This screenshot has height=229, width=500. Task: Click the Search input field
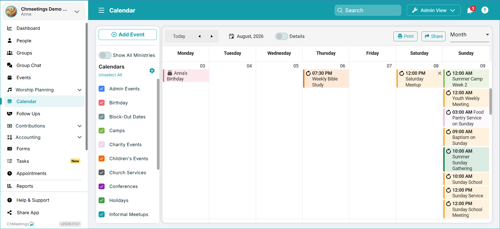368,10
